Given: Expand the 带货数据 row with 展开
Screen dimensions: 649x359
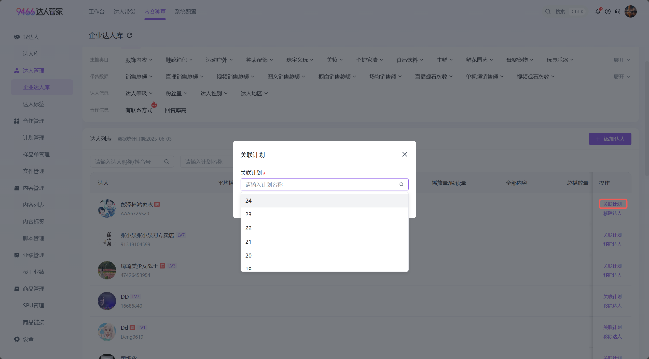Looking at the screenshot, I should click(622, 77).
